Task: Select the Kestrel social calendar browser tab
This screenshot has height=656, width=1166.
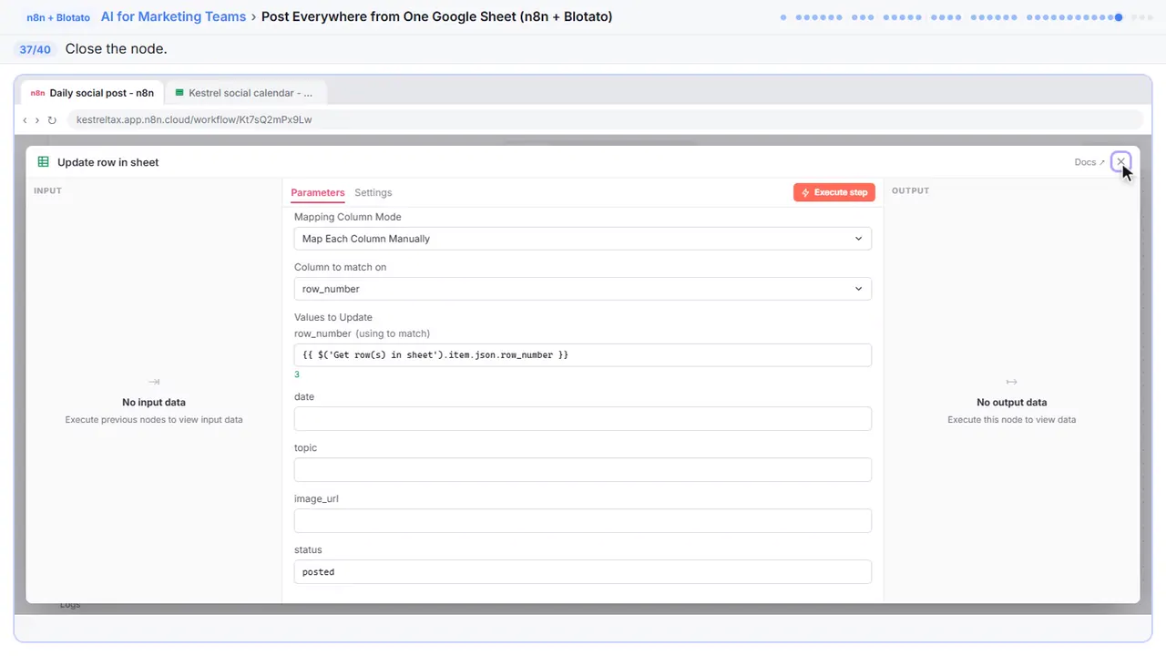Action: [x=246, y=93]
